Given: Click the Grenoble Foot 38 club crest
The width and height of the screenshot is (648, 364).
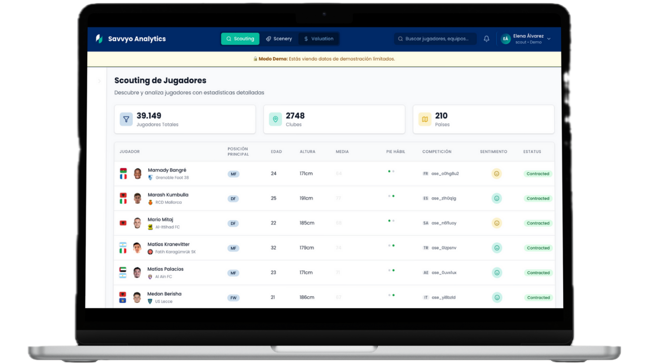Looking at the screenshot, I should [x=150, y=178].
